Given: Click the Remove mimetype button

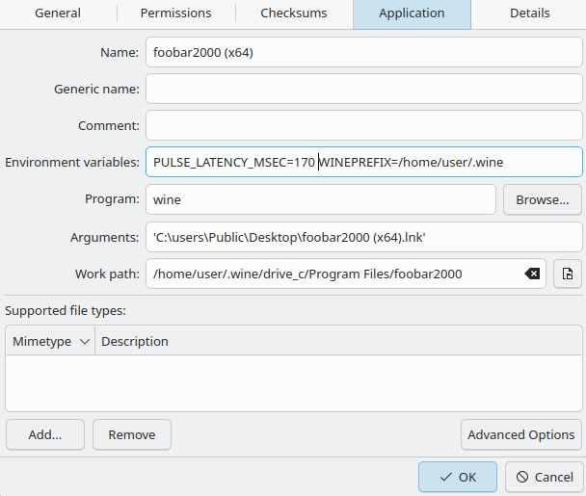Looking at the screenshot, I should point(132,434).
